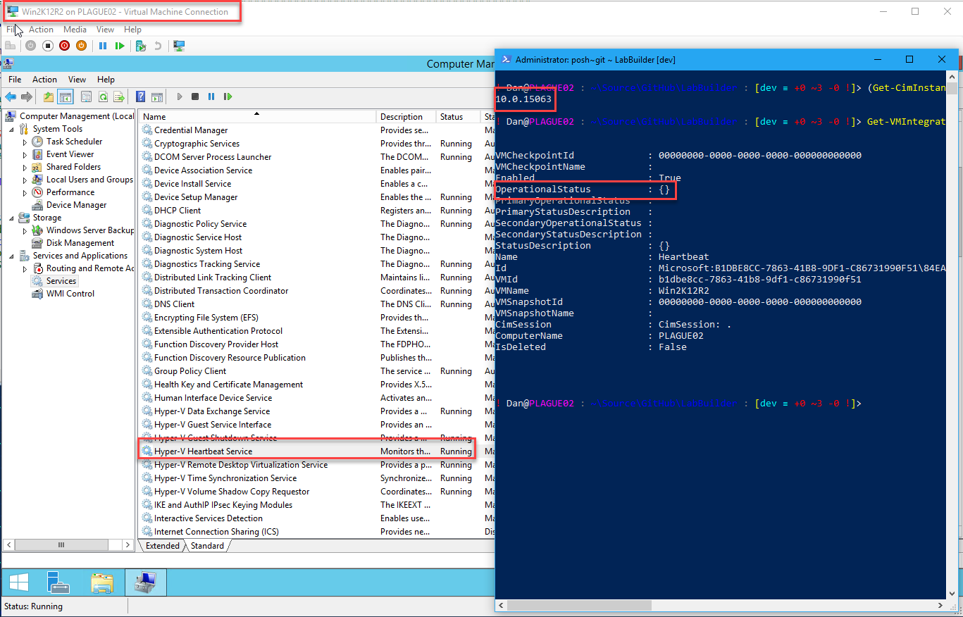Screen dimensions: 963x617
Task: Expand the Task Scheduler tree node
Action: point(25,142)
